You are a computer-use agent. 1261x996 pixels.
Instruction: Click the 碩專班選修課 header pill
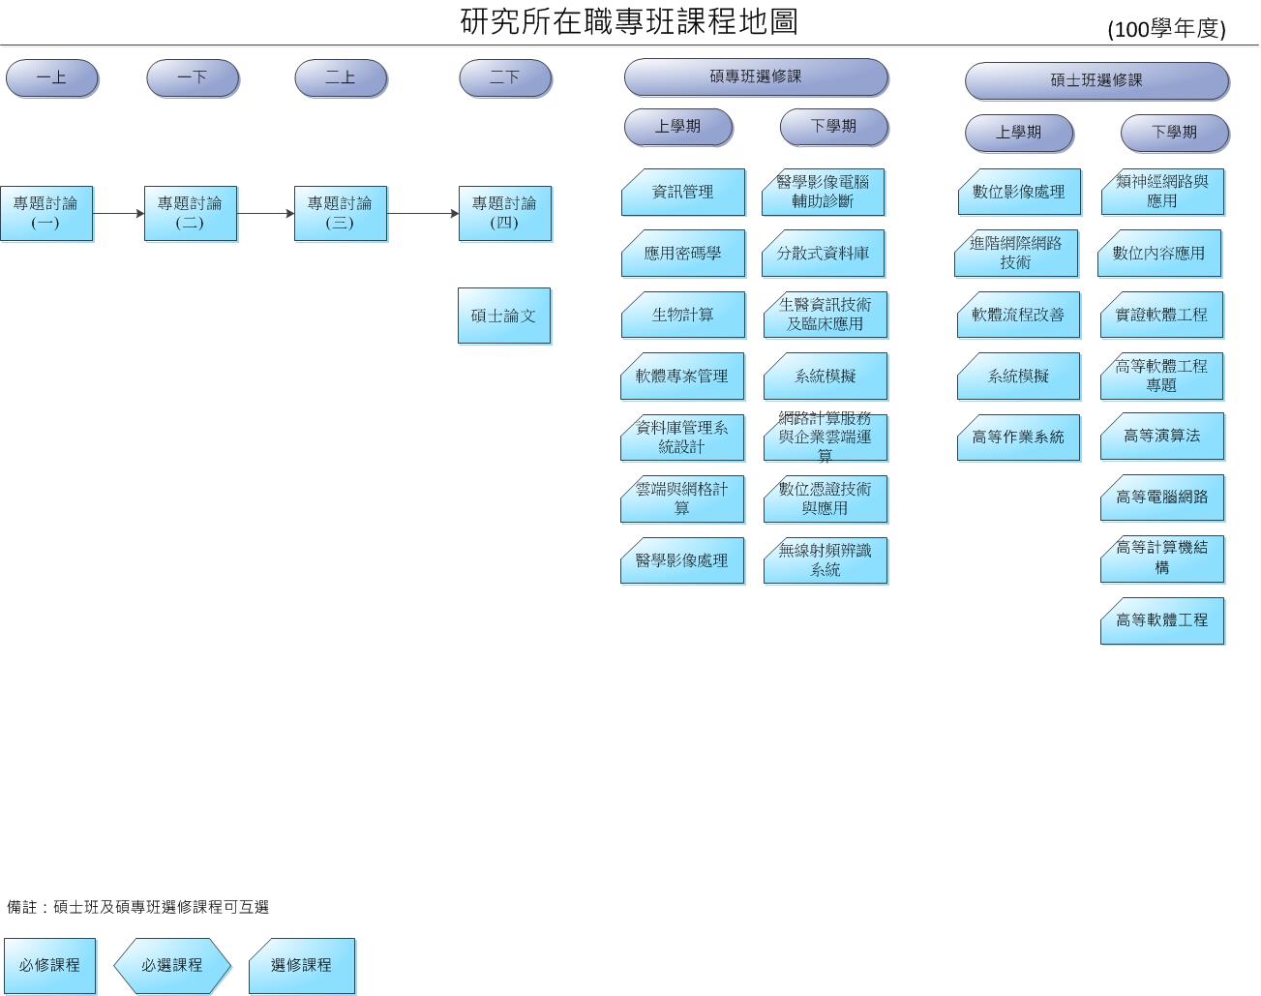click(x=755, y=76)
